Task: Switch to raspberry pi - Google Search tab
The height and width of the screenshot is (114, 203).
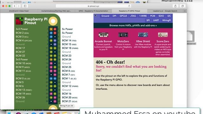Action: (165, 11)
